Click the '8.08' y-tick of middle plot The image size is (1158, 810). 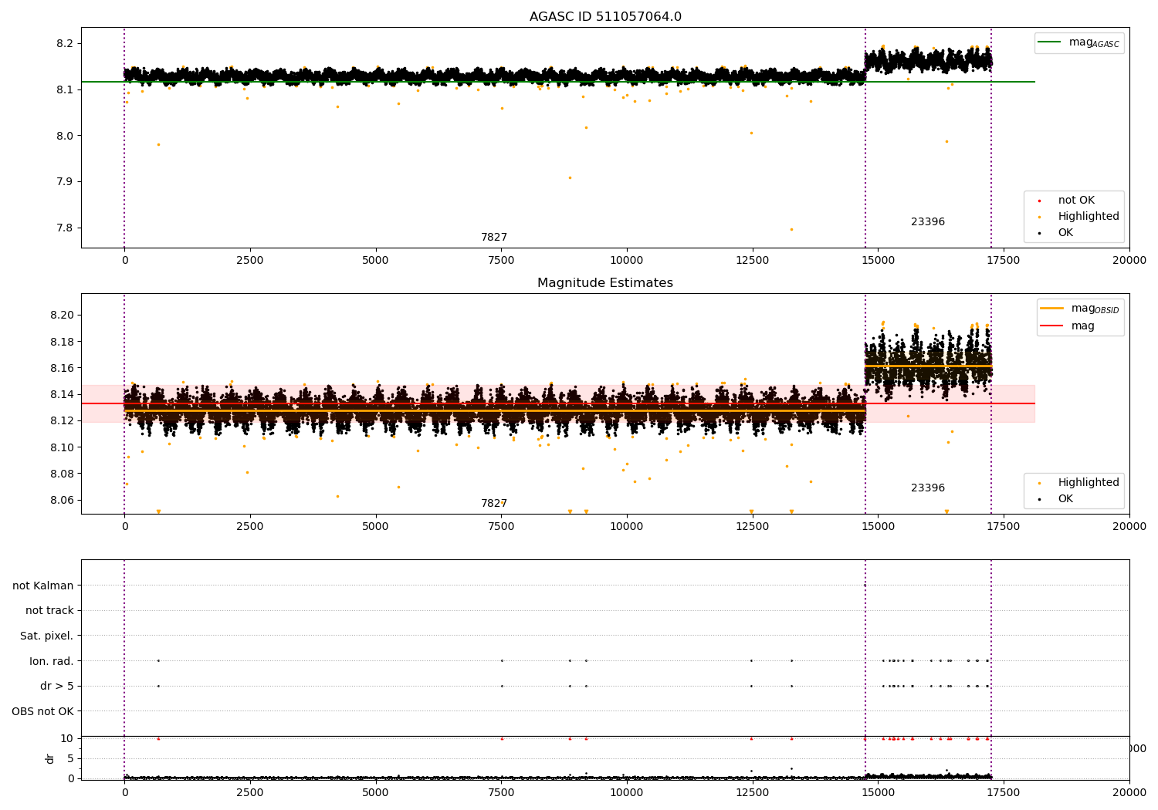point(62,474)
